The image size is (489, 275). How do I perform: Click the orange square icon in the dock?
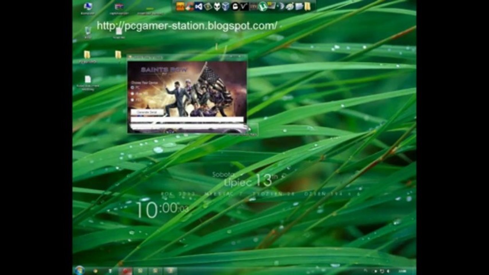pos(180,6)
